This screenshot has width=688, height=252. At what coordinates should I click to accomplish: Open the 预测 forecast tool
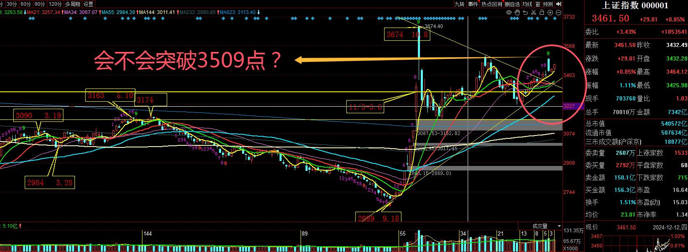[x=548, y=4]
